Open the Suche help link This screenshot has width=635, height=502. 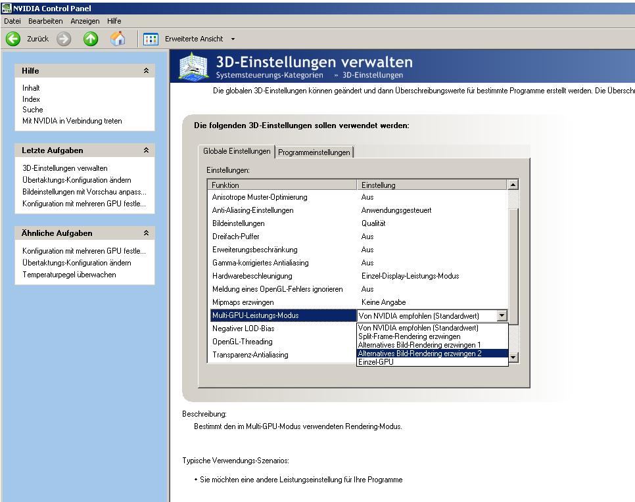[33, 109]
